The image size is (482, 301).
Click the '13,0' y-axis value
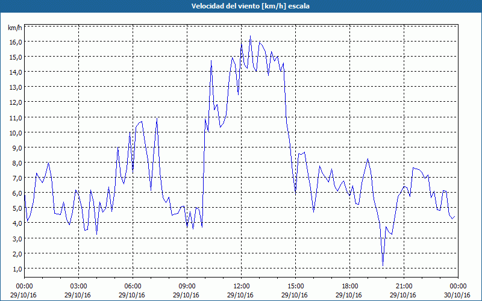point(16,87)
